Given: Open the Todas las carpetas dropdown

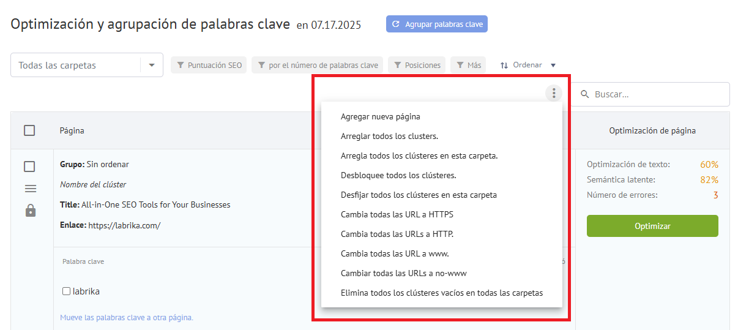Looking at the screenshot, I should [x=87, y=65].
